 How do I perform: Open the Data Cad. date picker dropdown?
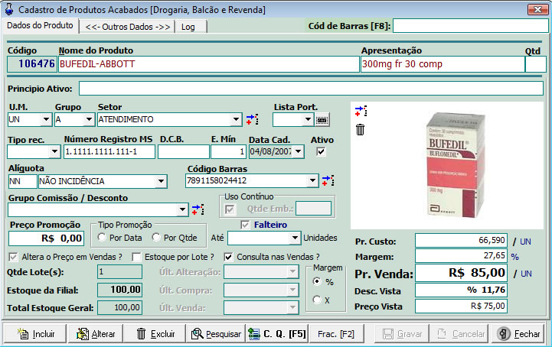coord(298,152)
